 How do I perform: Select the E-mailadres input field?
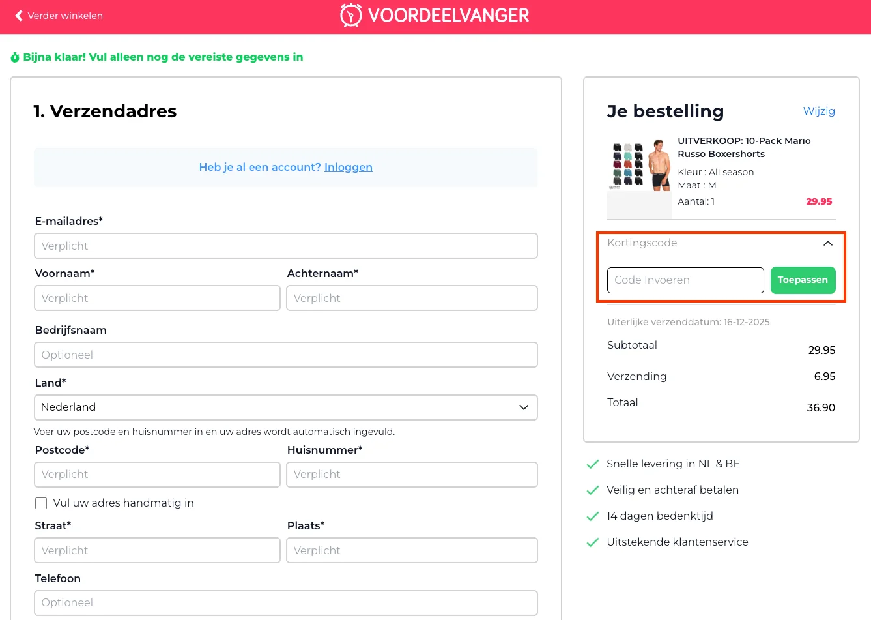coord(285,246)
